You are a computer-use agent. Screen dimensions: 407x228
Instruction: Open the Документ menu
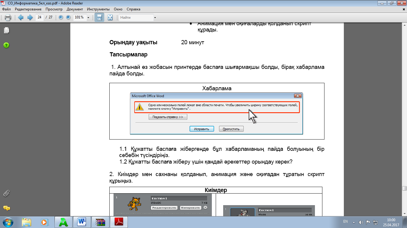click(75, 9)
